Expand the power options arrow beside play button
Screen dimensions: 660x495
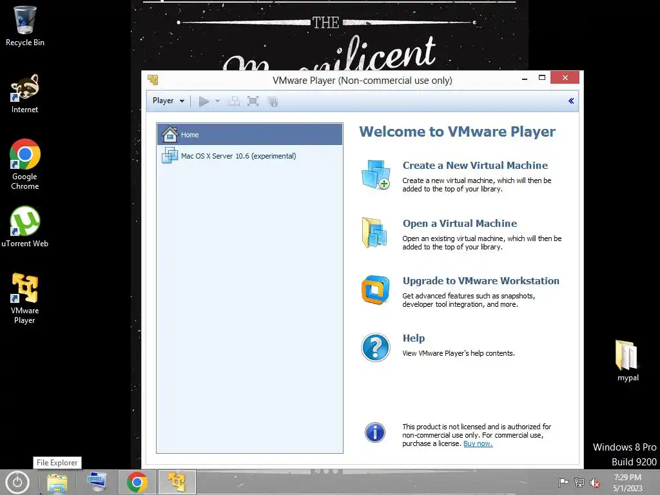[x=217, y=101]
